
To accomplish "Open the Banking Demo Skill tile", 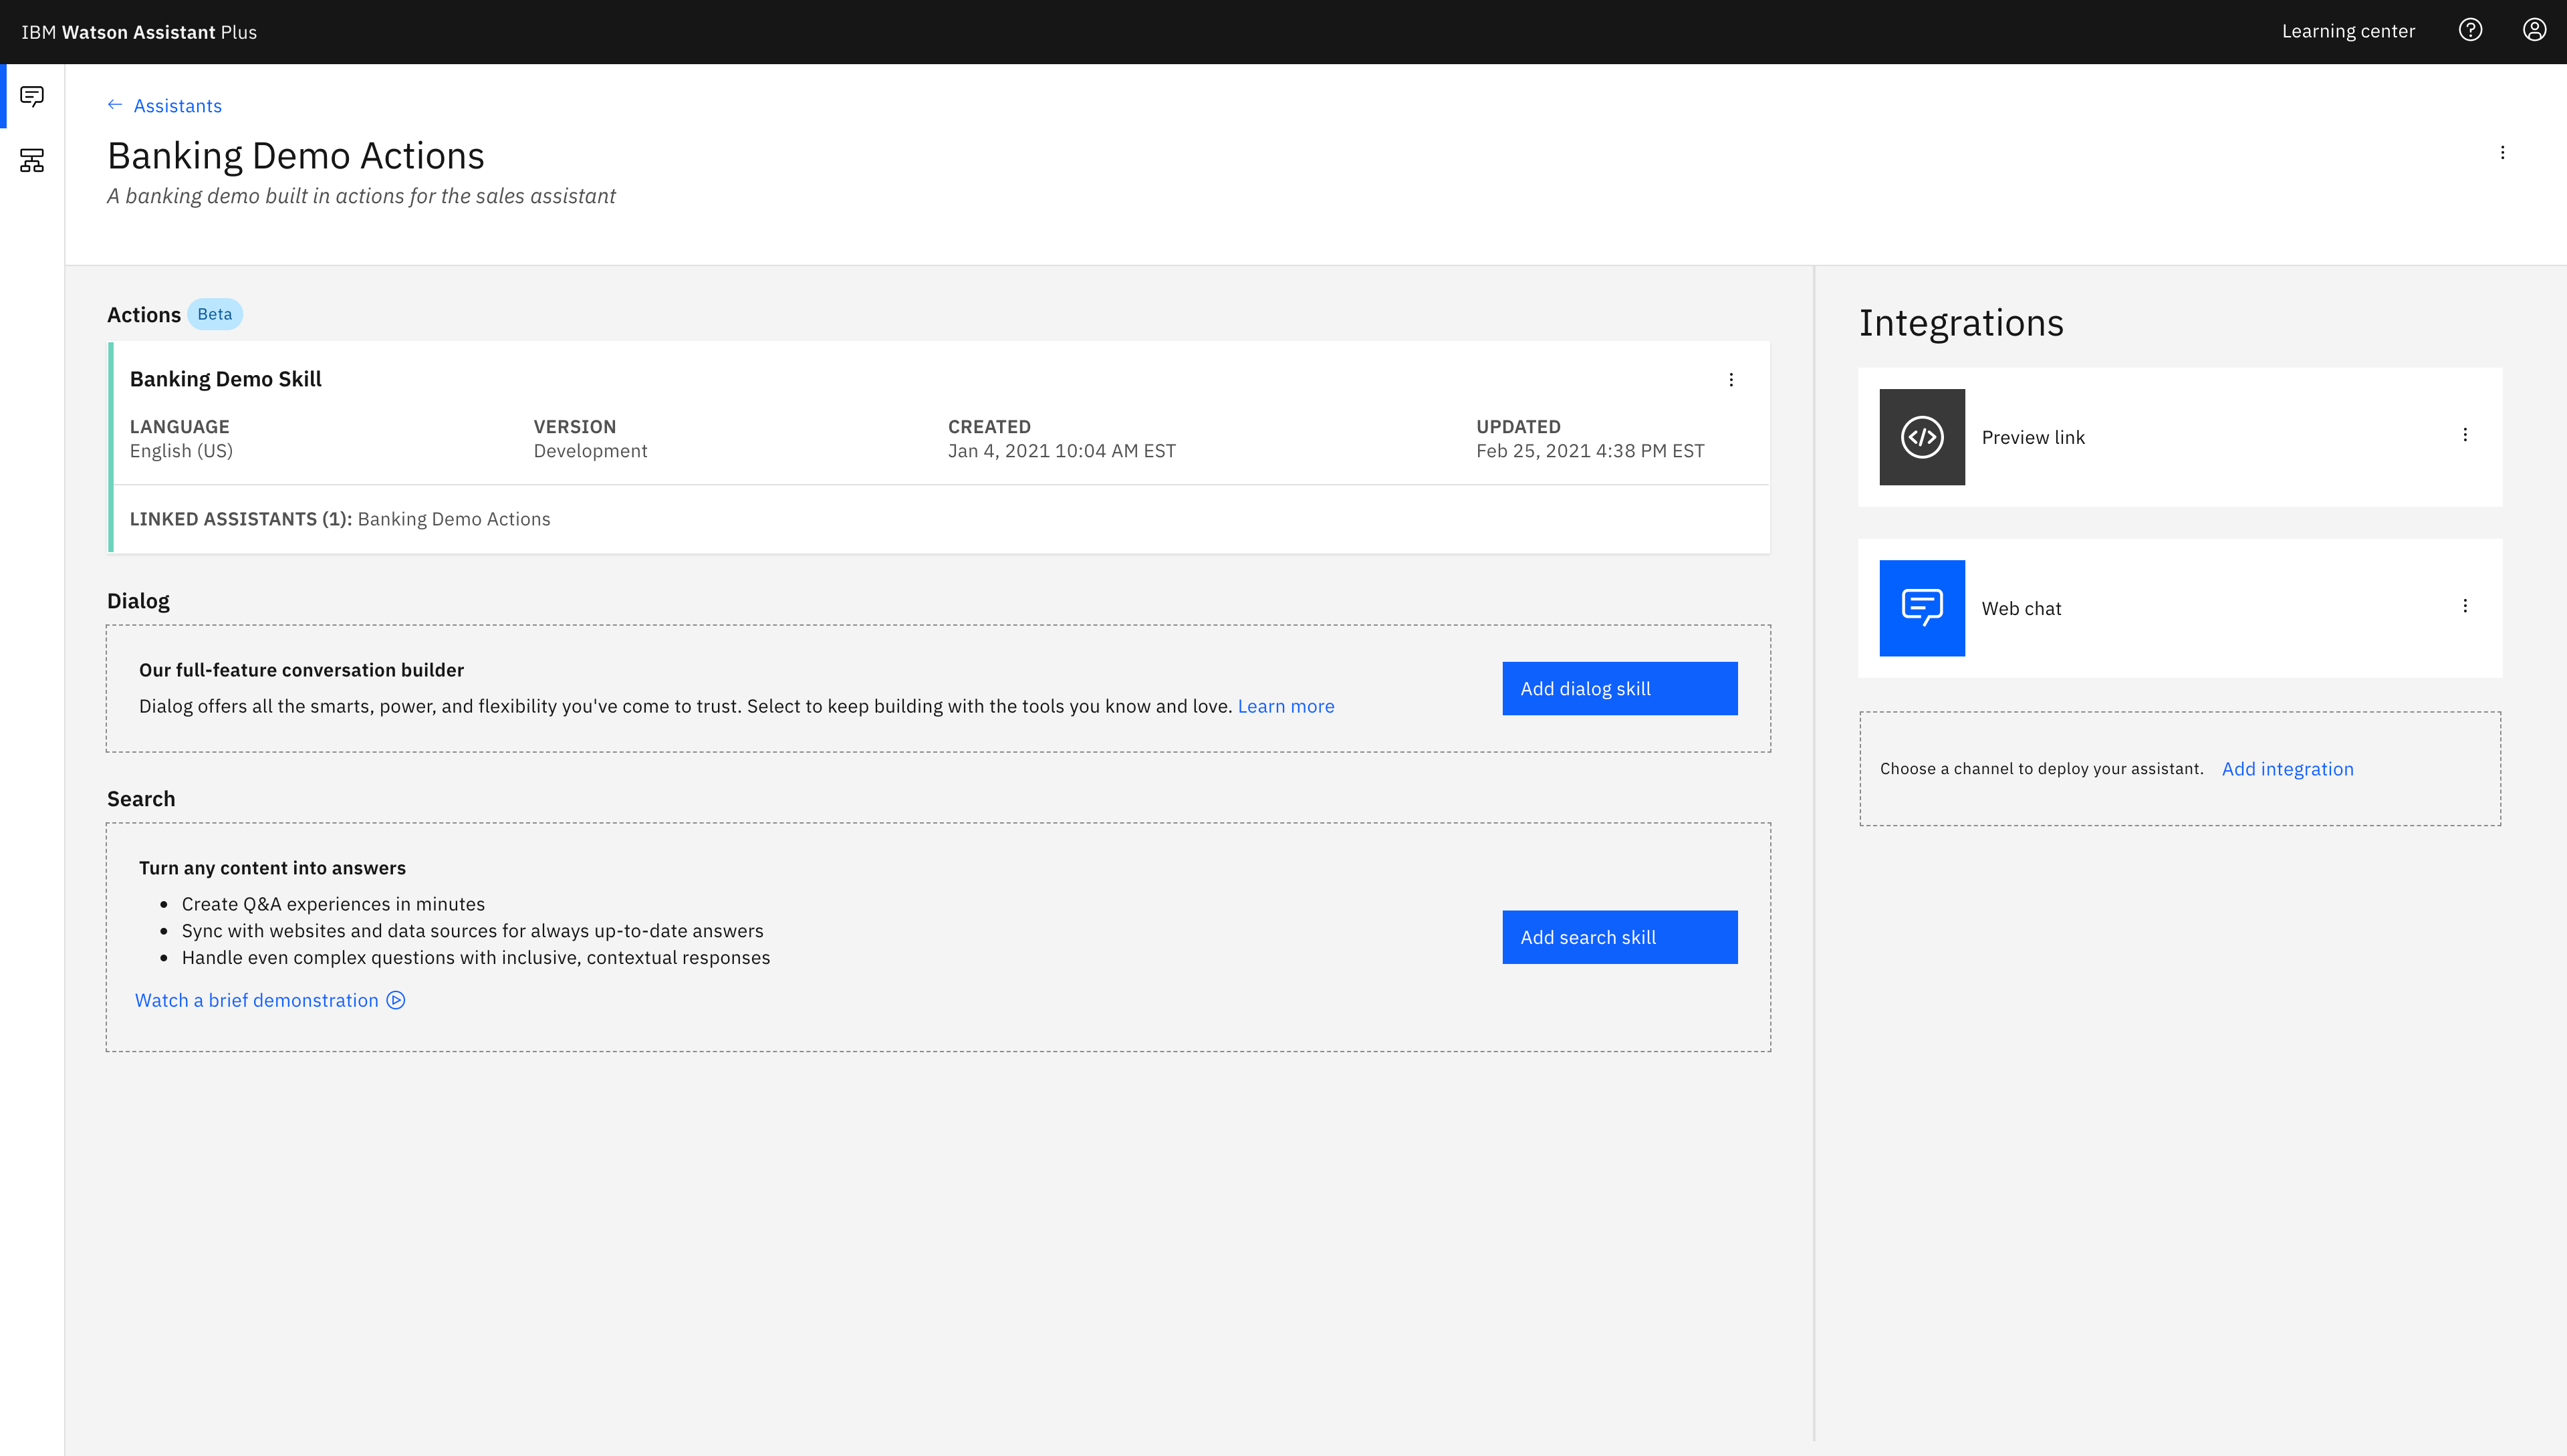I will (x=225, y=379).
